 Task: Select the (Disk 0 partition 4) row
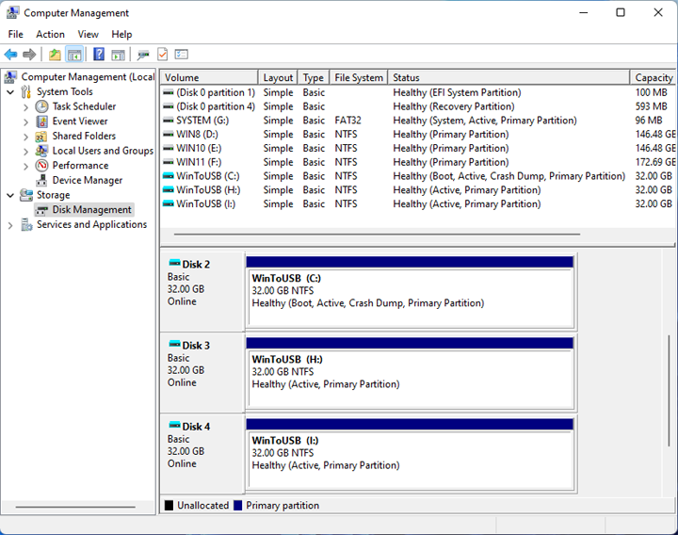coord(418,106)
